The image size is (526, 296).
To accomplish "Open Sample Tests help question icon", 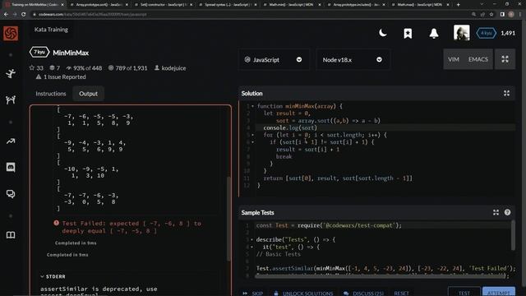I will tap(507, 212).
